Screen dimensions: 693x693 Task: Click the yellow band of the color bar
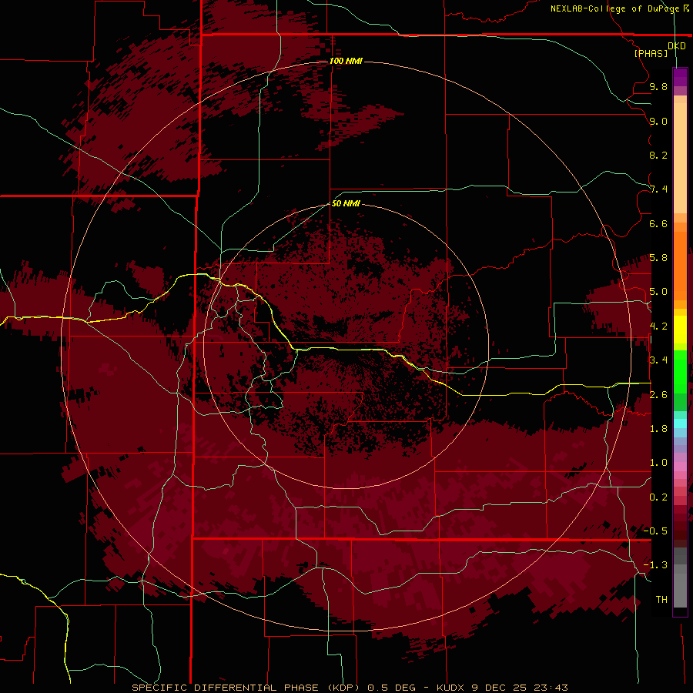[680, 330]
